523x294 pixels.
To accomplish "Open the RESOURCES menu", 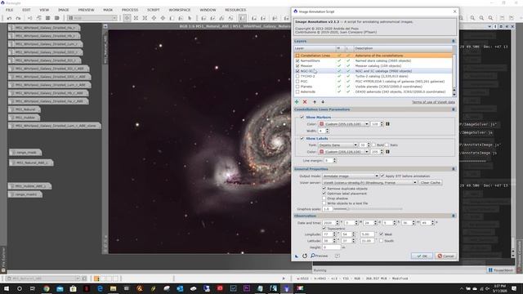I will click(x=235, y=10).
